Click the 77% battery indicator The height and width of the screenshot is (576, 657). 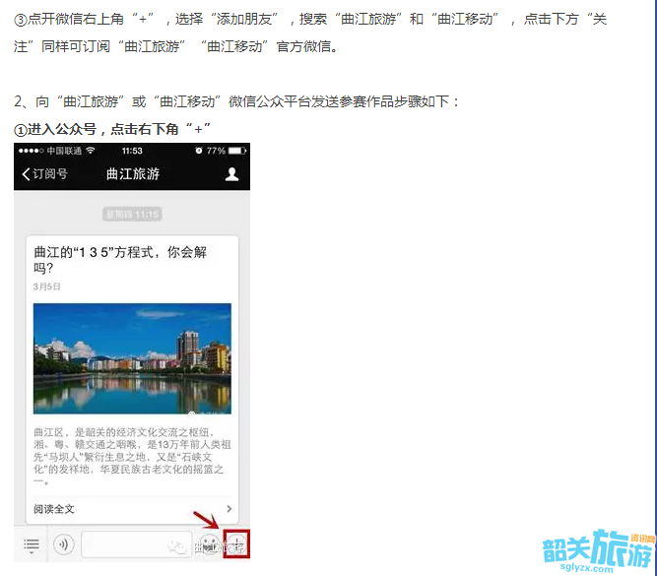(x=226, y=151)
